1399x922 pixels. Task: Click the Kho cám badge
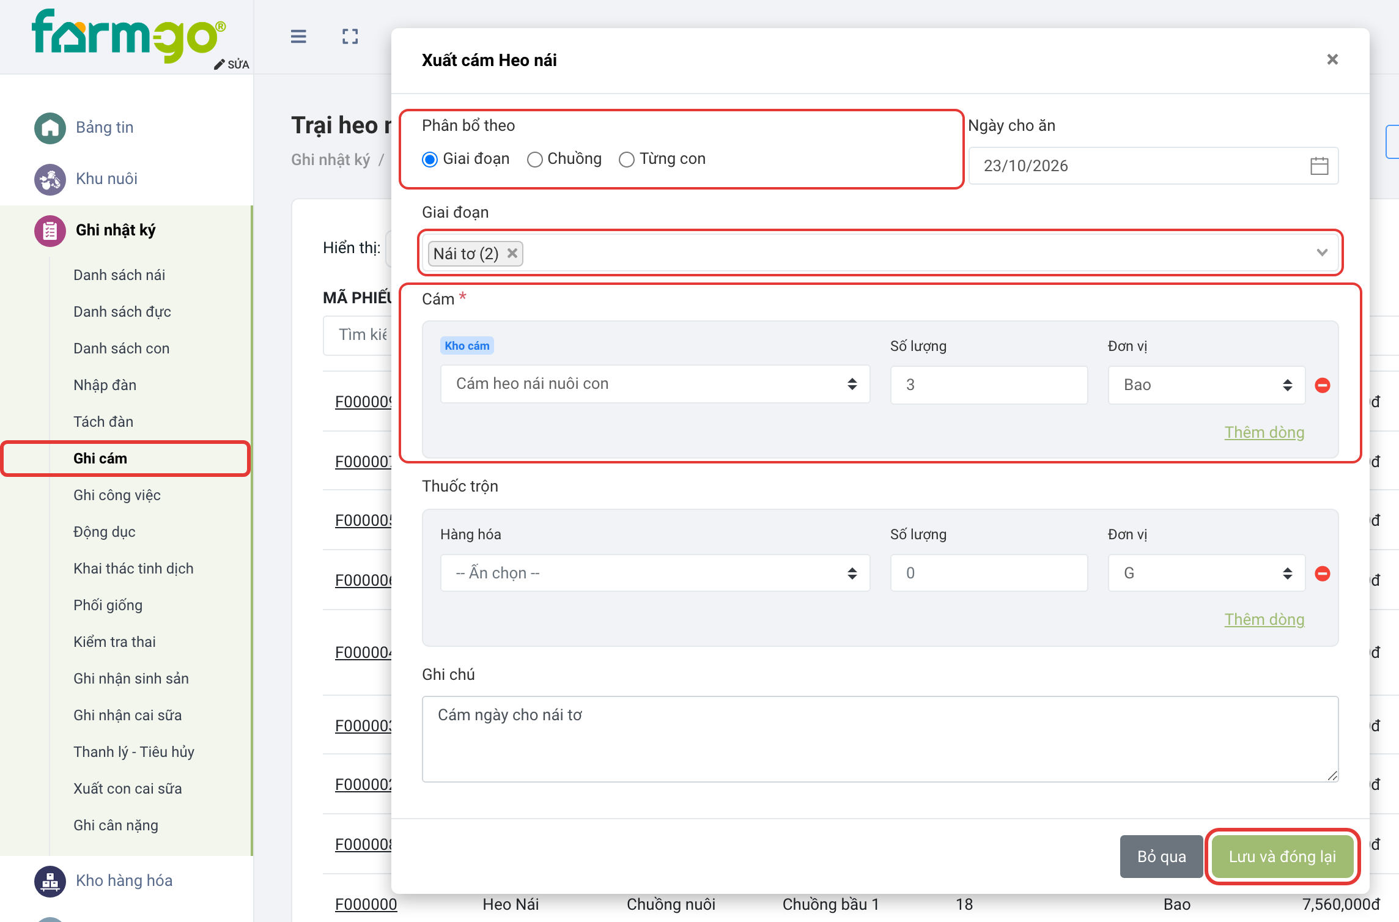[467, 346]
